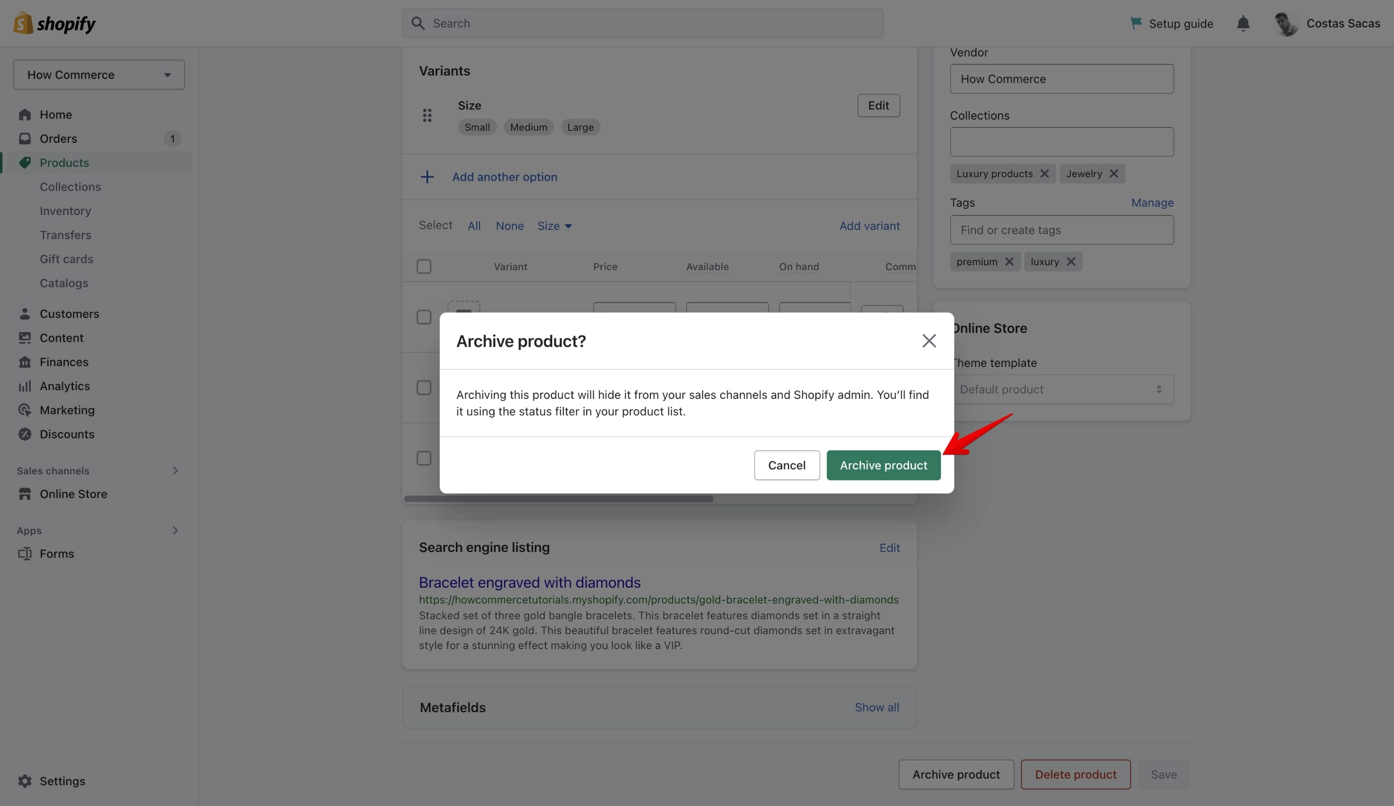Confirm with green Archive product button

(883, 465)
